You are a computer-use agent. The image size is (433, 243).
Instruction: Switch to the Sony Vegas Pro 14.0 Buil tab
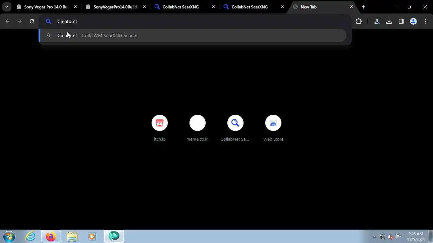click(x=47, y=7)
